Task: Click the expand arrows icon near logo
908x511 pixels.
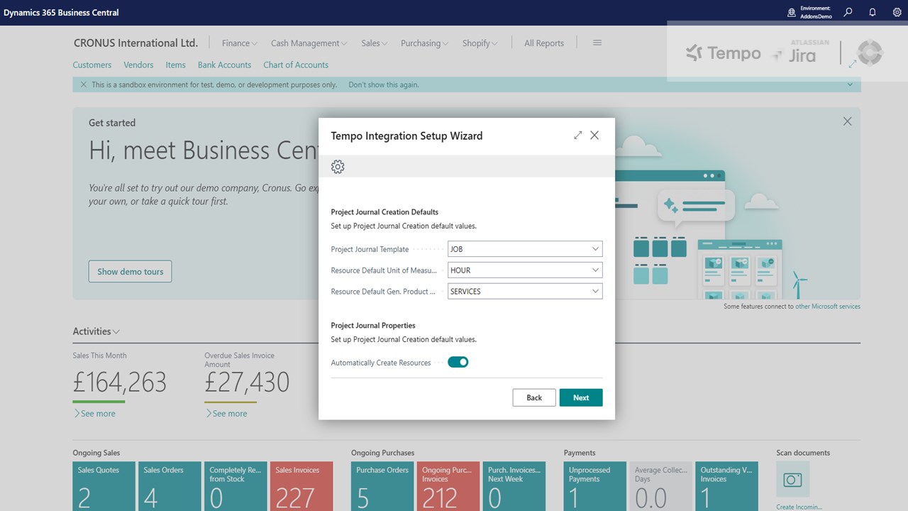Action: [x=853, y=64]
